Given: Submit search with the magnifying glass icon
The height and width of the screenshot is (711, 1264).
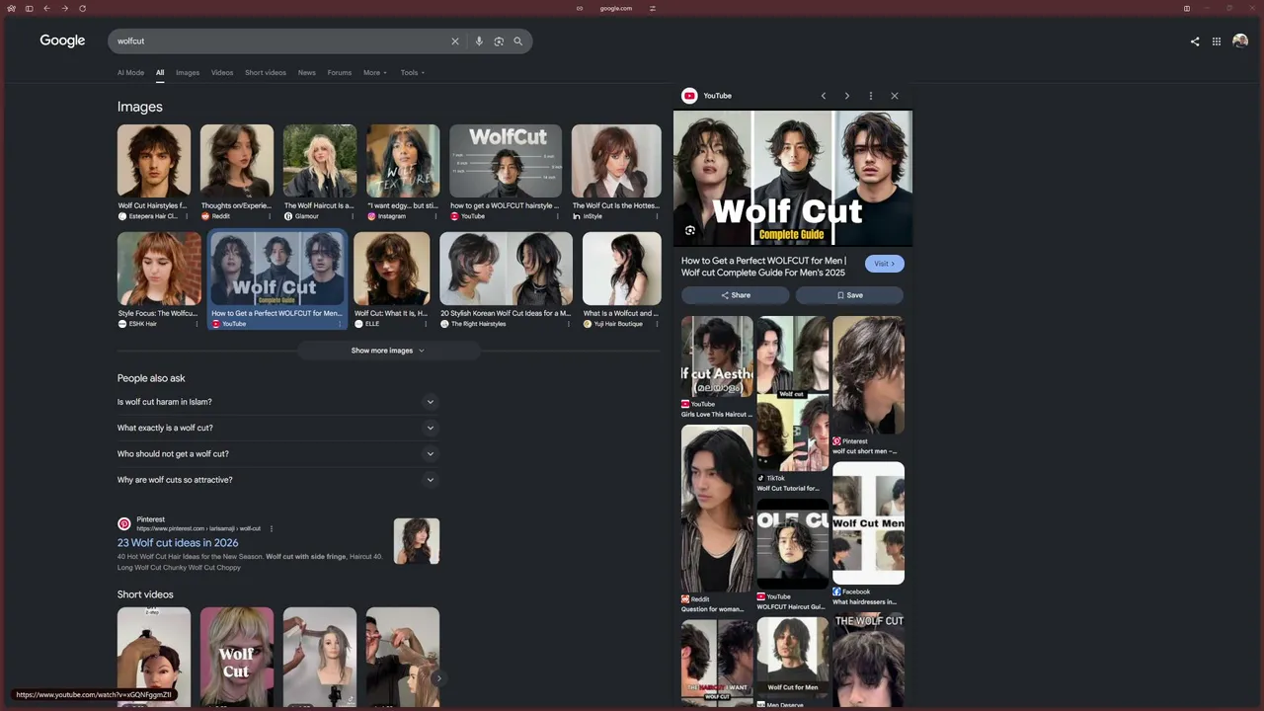Looking at the screenshot, I should (x=517, y=41).
